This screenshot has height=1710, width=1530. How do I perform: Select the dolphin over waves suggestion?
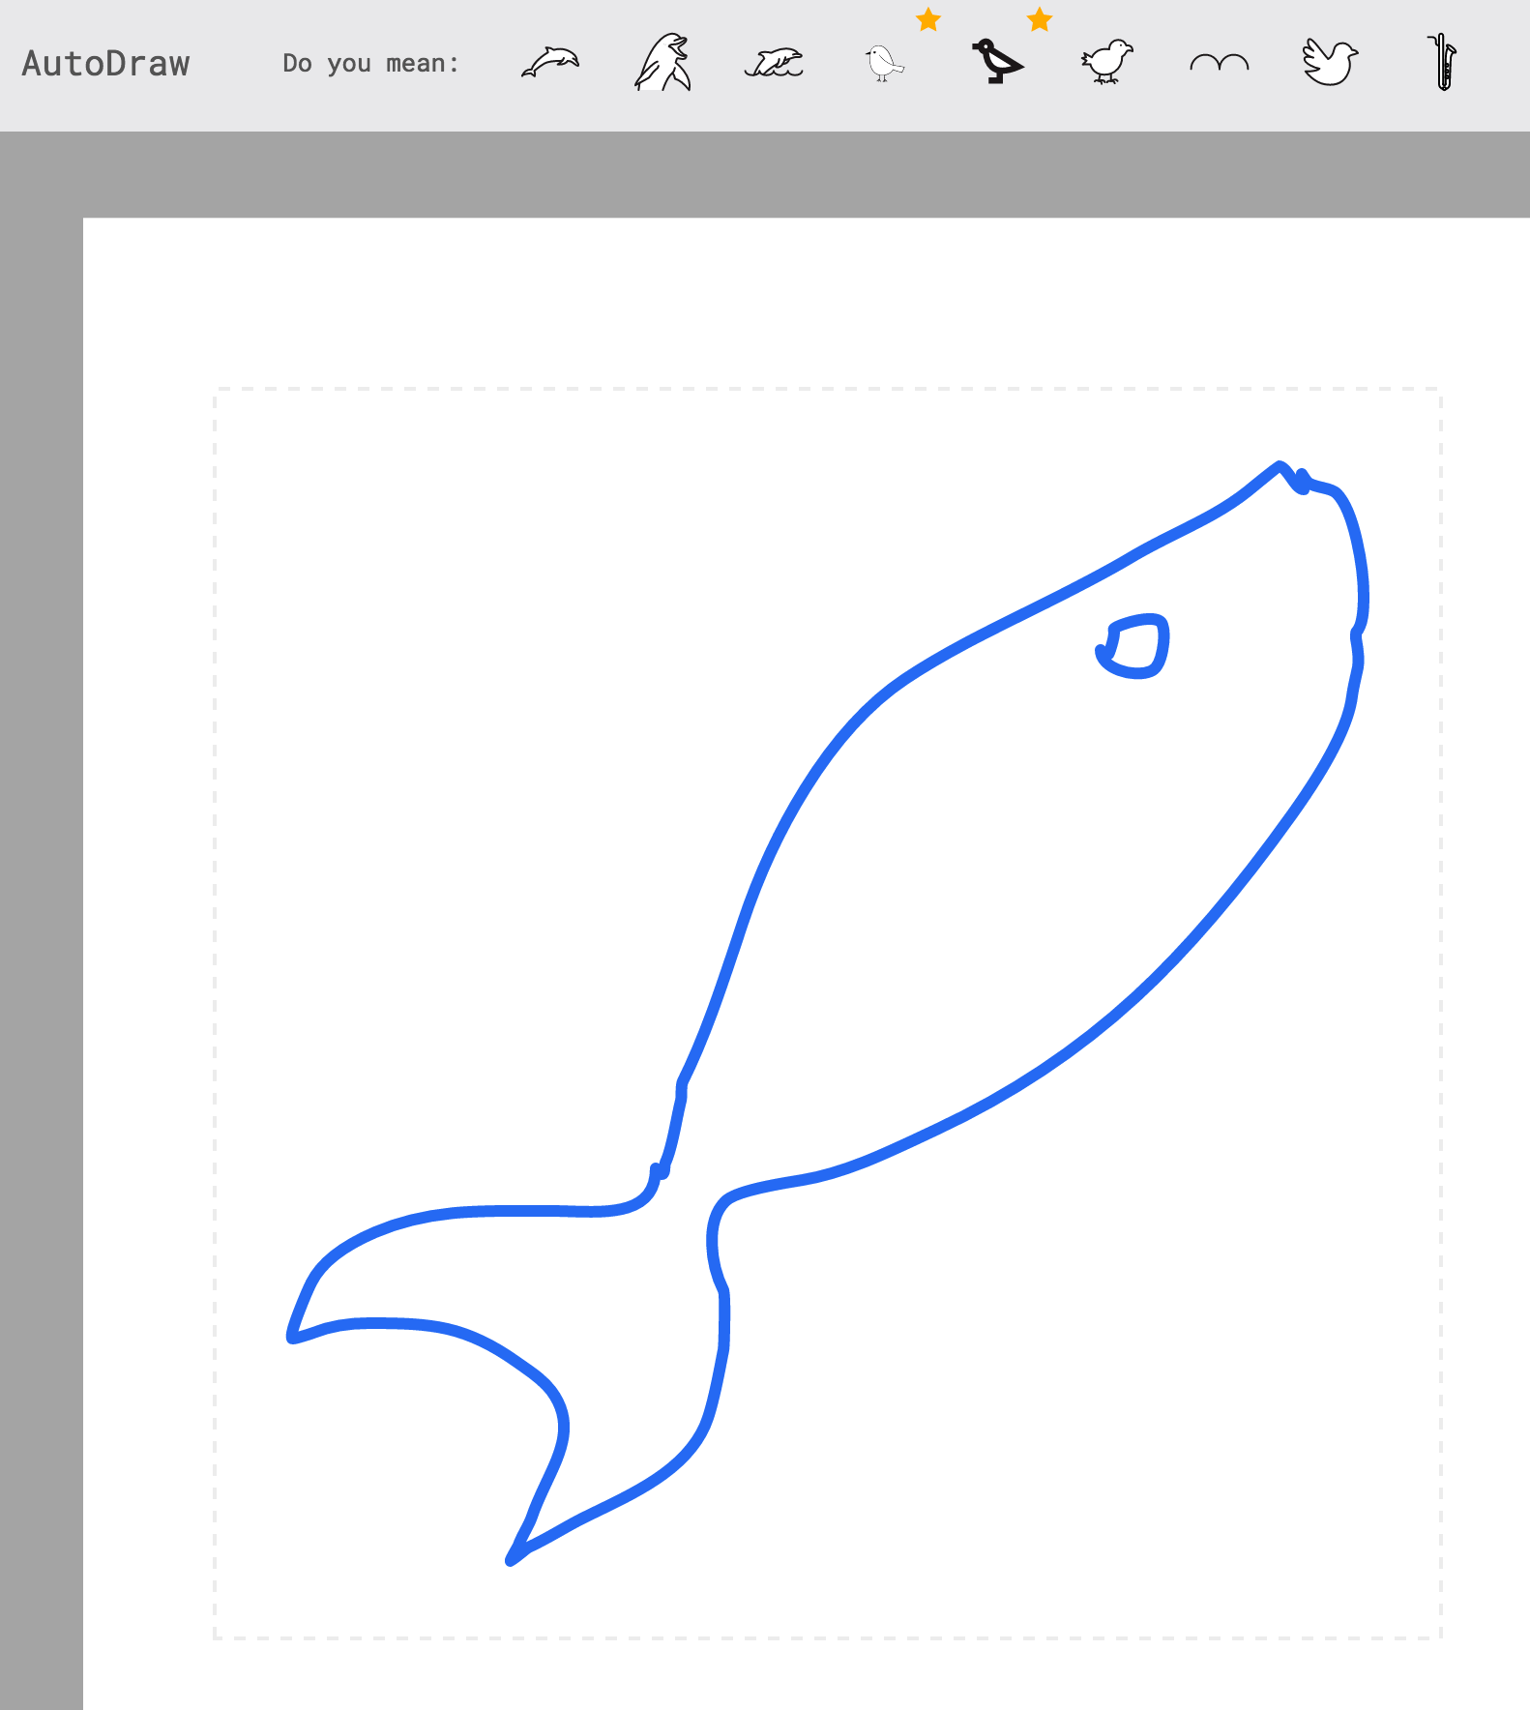[774, 63]
